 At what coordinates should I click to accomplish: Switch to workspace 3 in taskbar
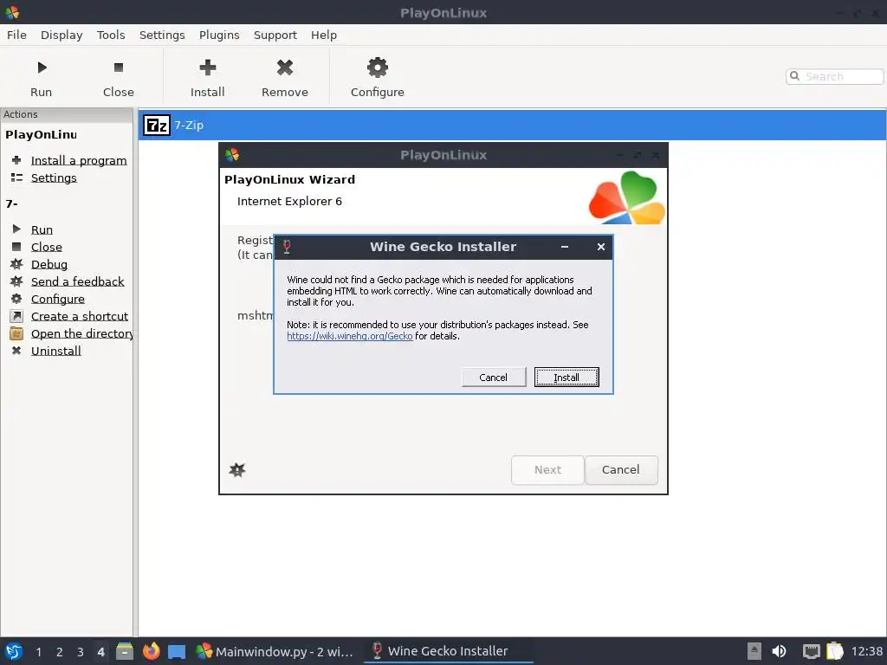(81, 652)
